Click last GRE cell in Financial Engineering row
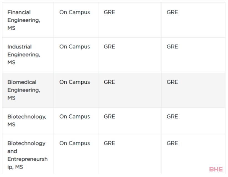 [x=172, y=12]
